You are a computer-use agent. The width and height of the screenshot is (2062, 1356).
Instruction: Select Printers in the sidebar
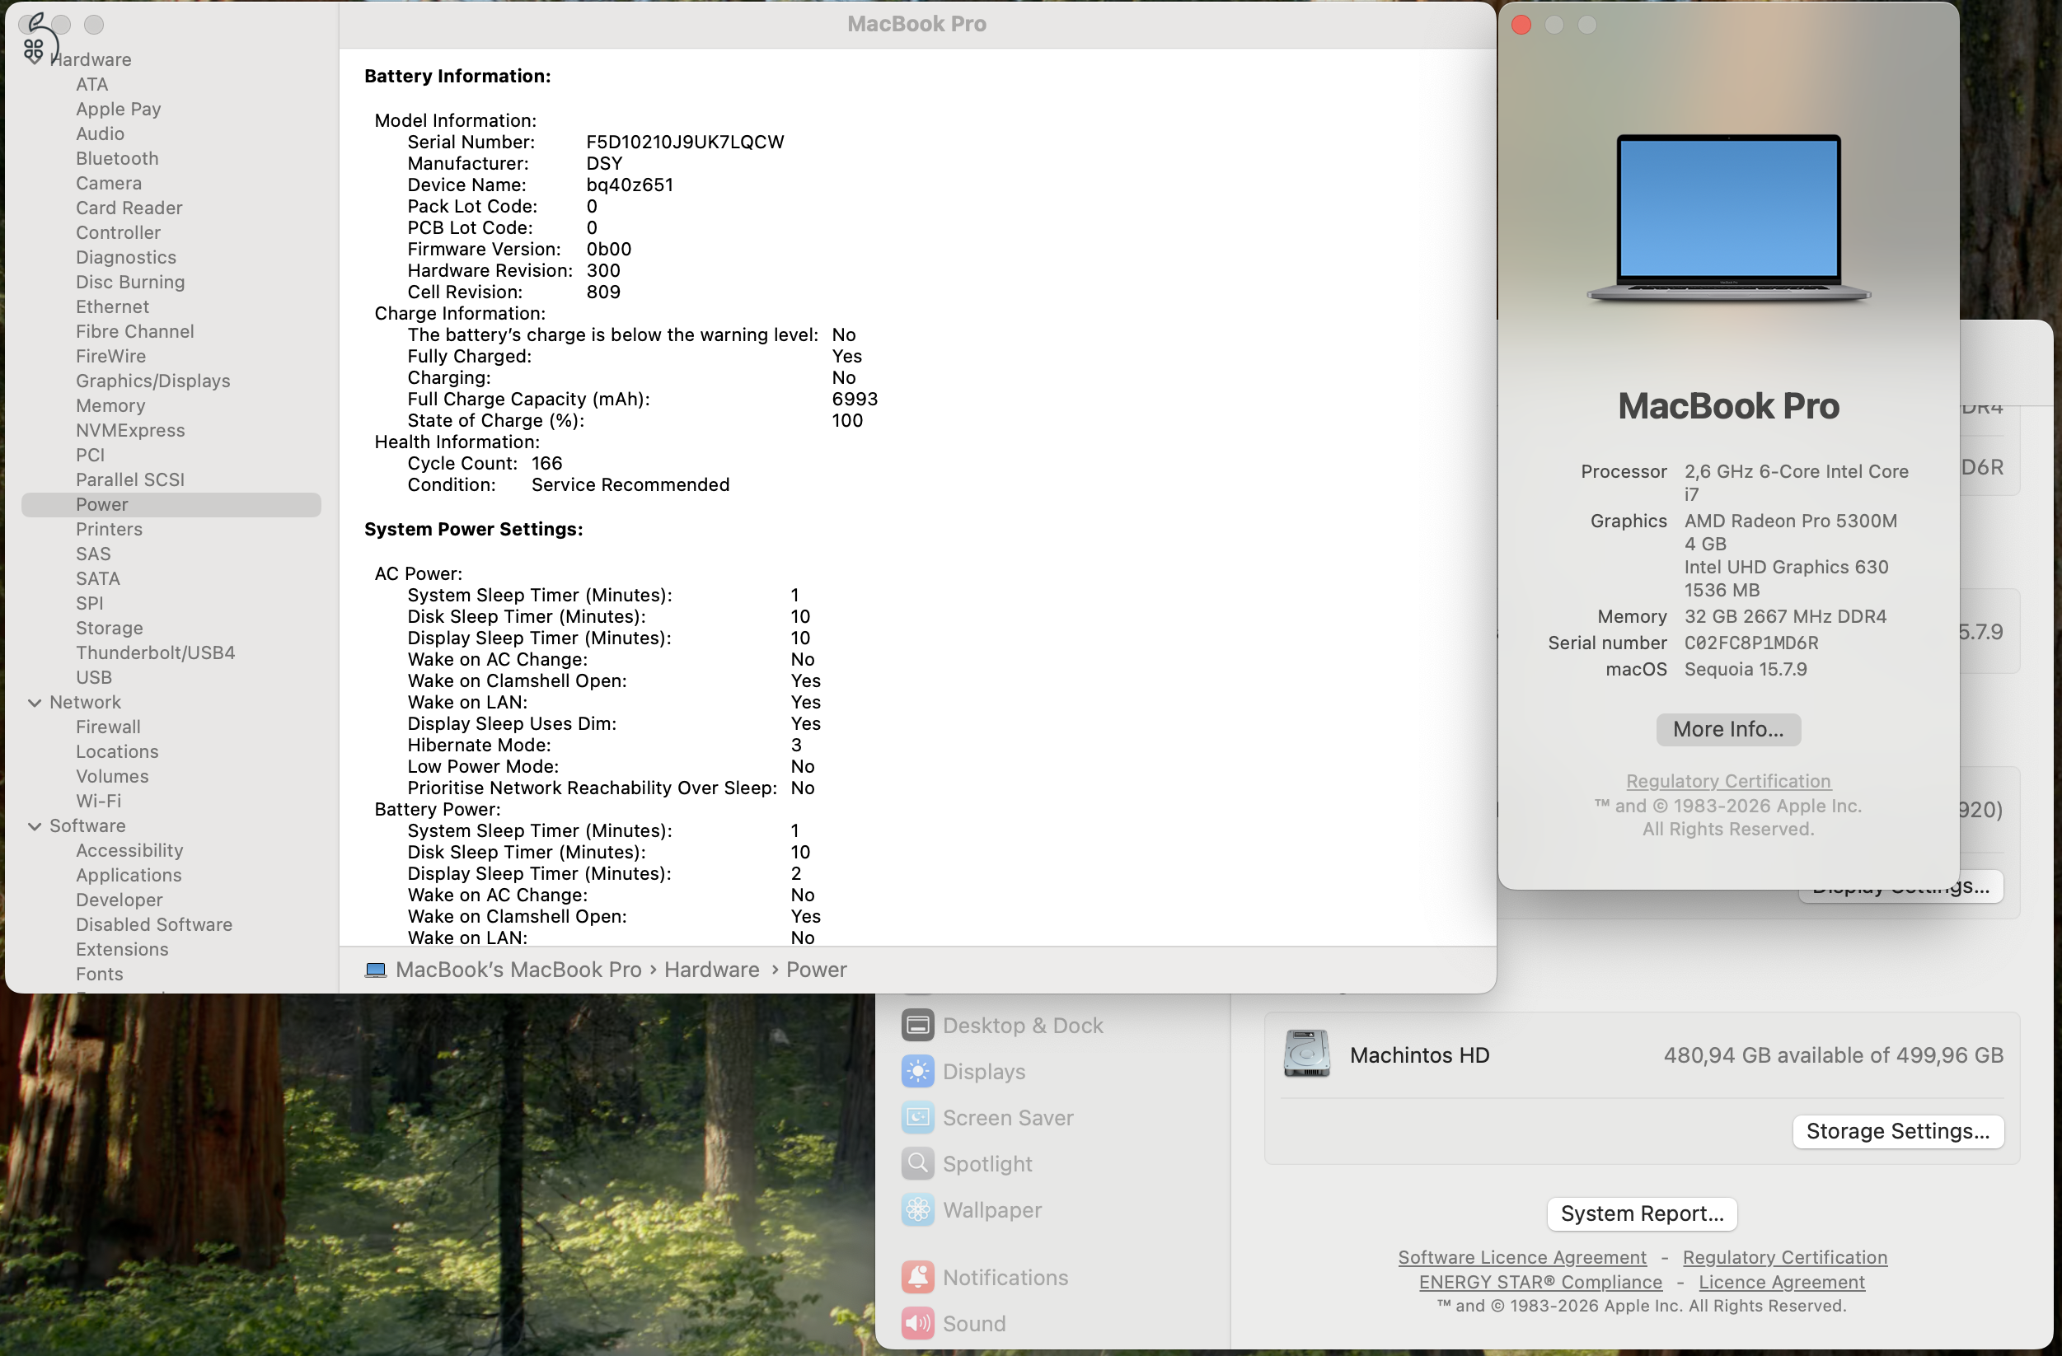tap(109, 529)
